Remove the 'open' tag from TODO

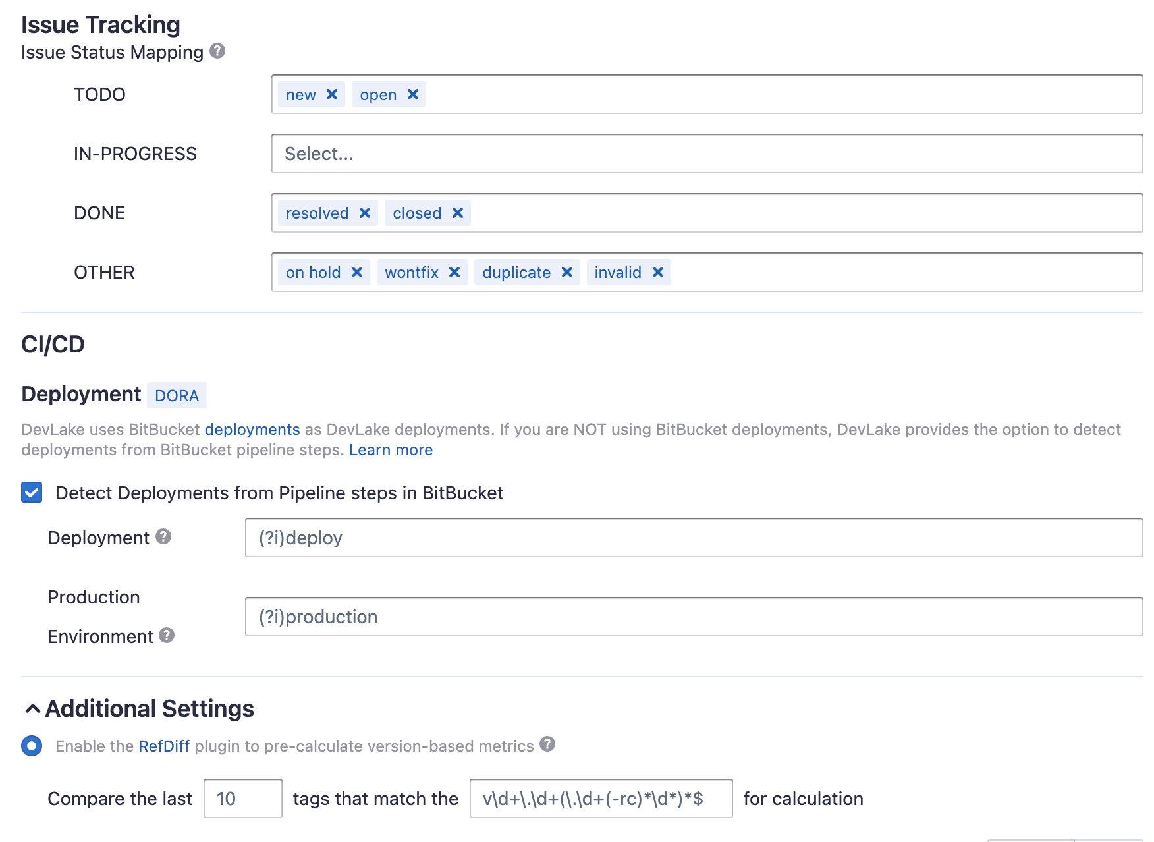point(413,95)
